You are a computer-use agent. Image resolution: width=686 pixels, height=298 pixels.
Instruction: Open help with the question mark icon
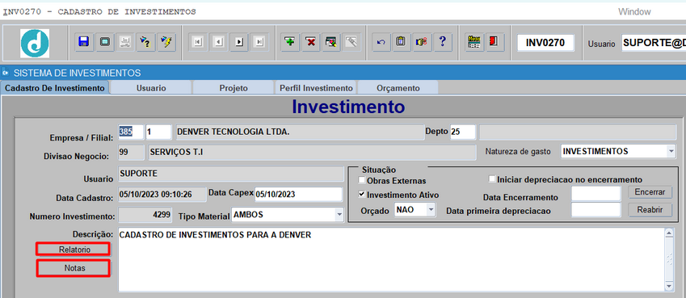442,42
